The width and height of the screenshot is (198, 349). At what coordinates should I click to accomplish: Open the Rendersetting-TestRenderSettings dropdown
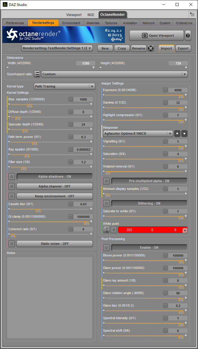[x=57, y=48]
